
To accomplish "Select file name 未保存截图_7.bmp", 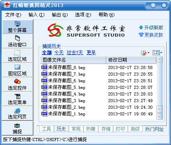I will click(x=67, y=74).
